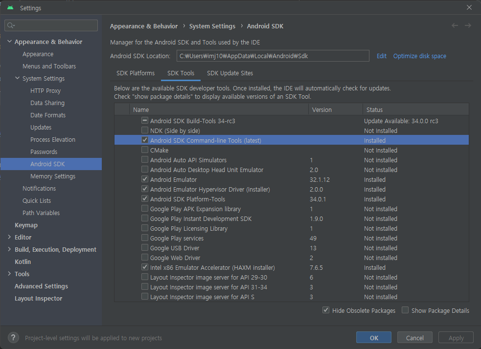Open Process Elevation settings
This screenshot has width=481, height=349.
coord(53,140)
